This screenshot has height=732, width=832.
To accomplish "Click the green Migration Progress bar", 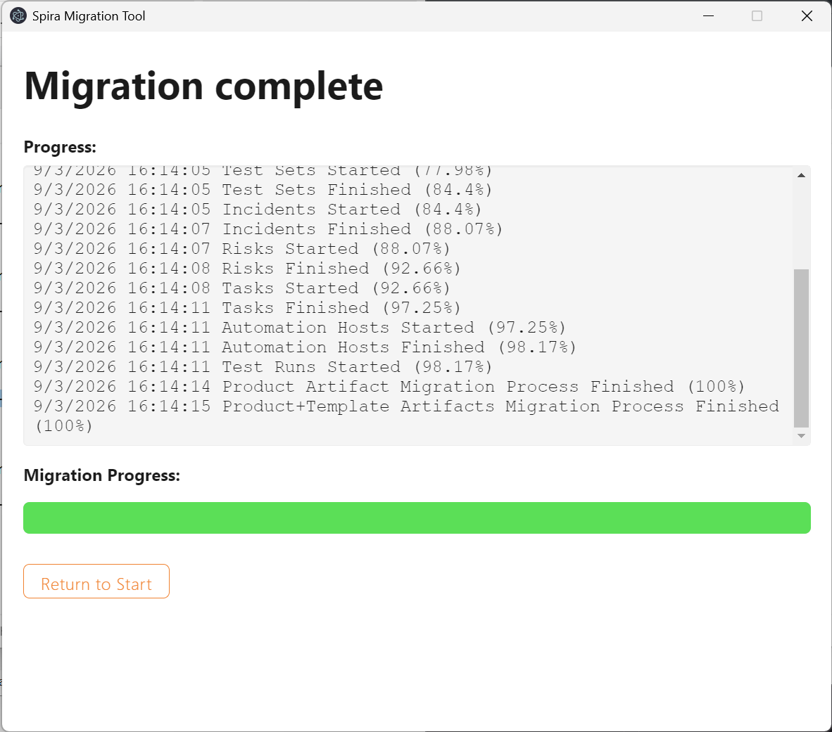I will point(417,518).
